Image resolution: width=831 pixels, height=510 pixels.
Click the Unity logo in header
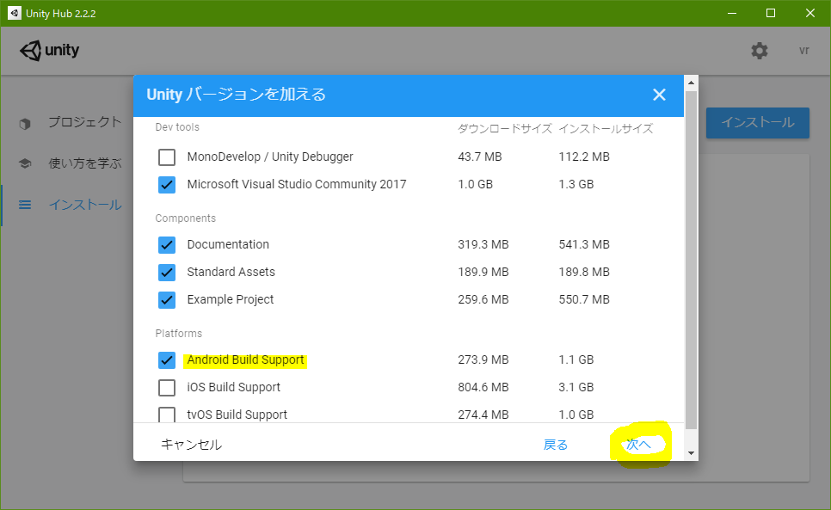pyautogui.click(x=49, y=50)
